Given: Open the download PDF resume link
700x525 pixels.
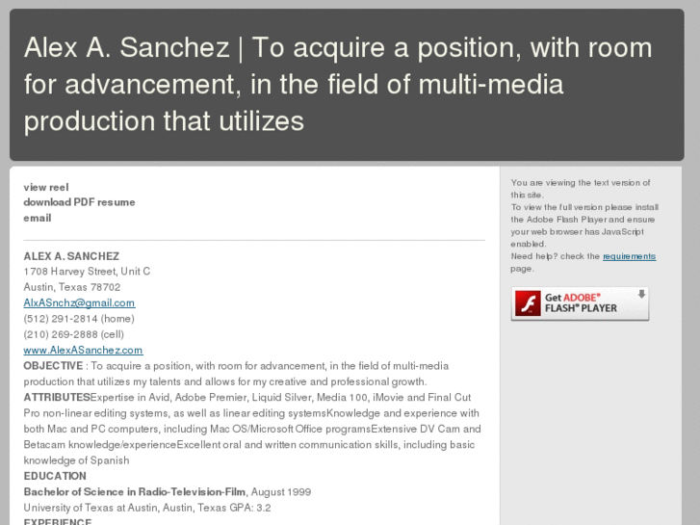Looking at the screenshot, I should pyautogui.click(x=79, y=202).
